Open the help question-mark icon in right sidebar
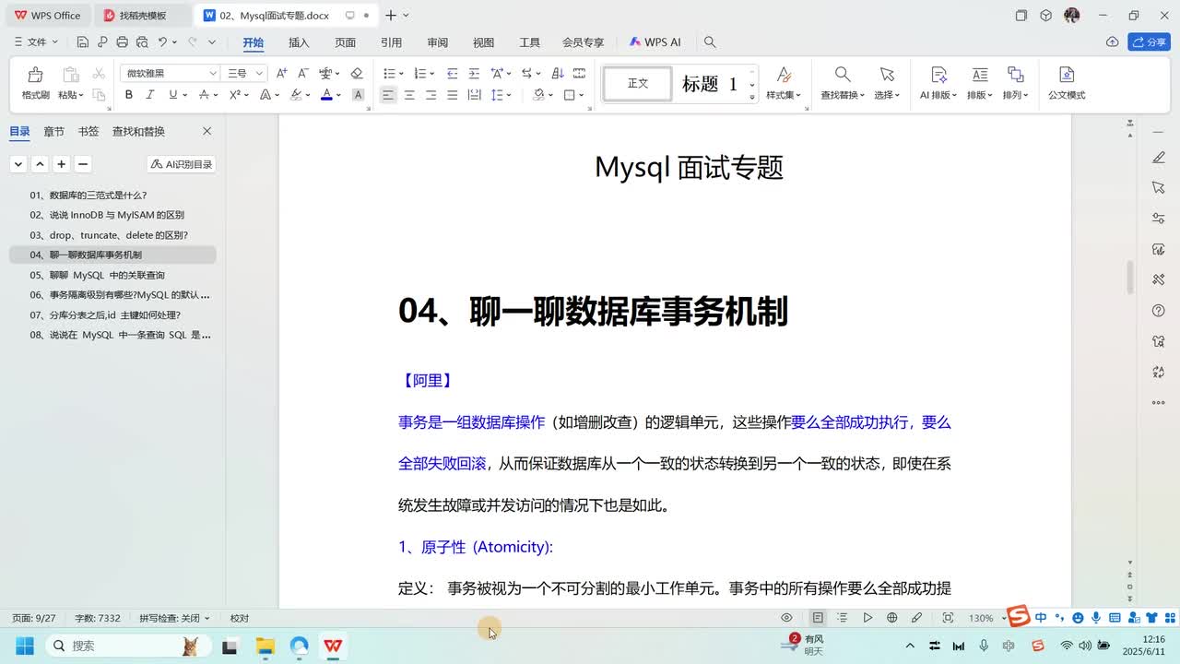This screenshot has height=664, width=1180. click(1159, 311)
